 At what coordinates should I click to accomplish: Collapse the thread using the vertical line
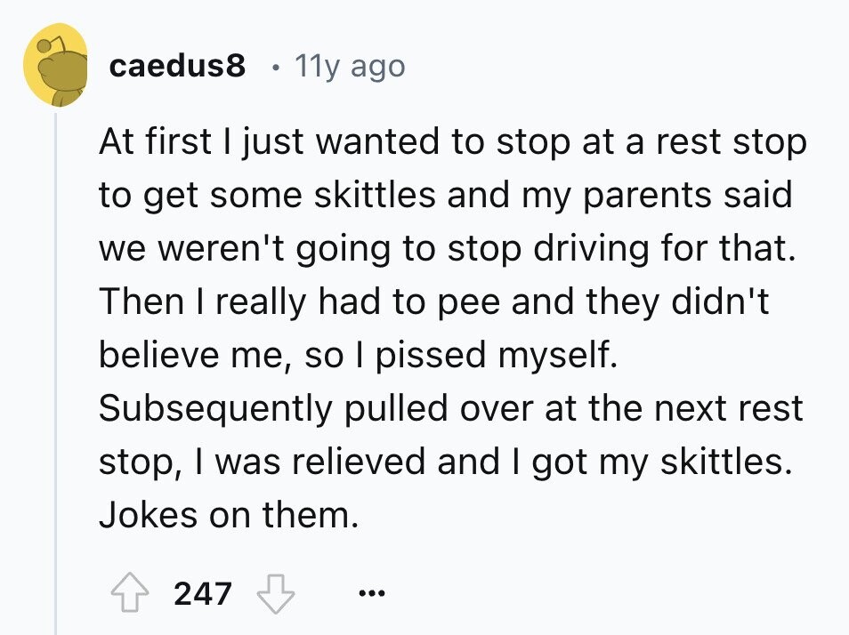[x=55, y=374]
